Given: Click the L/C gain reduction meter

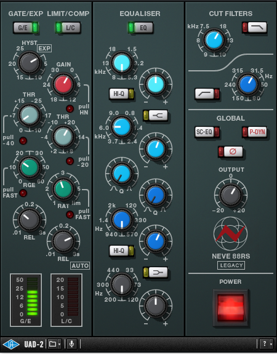Looking at the screenshot, I should point(66,300).
